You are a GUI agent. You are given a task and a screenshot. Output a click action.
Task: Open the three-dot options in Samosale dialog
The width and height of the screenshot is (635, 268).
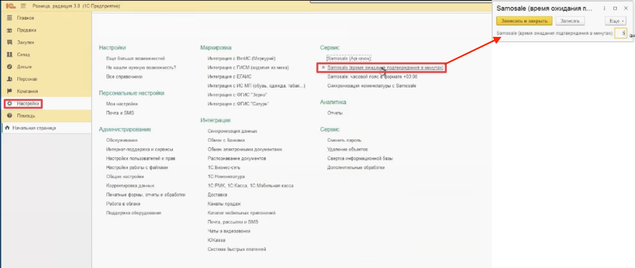coord(604,8)
